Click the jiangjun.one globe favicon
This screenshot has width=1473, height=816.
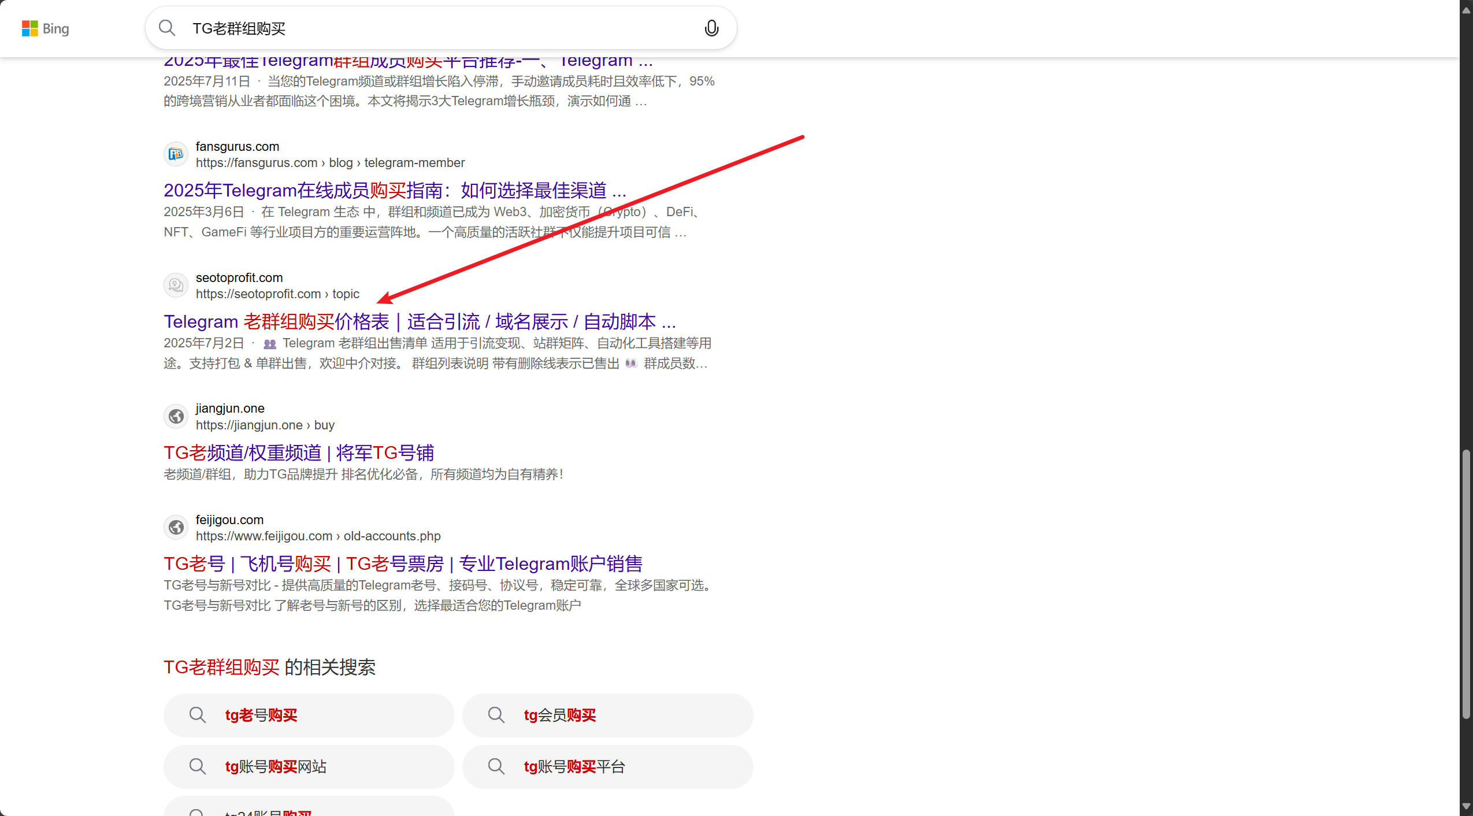[176, 417]
